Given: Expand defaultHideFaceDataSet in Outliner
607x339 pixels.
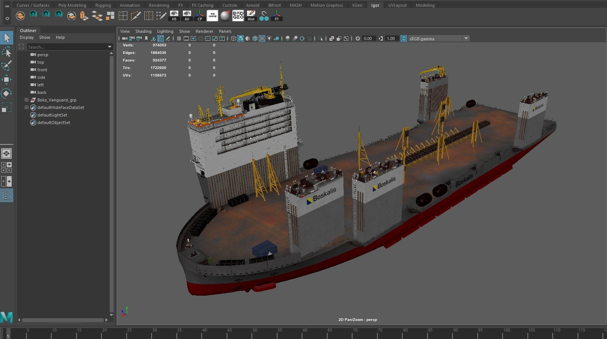Looking at the screenshot, I should [26, 107].
